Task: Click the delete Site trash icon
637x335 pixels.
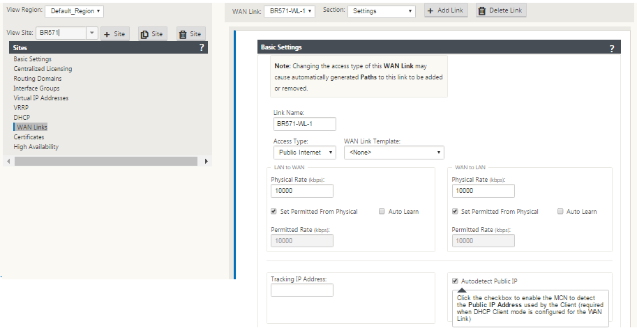Action: pyautogui.click(x=183, y=34)
